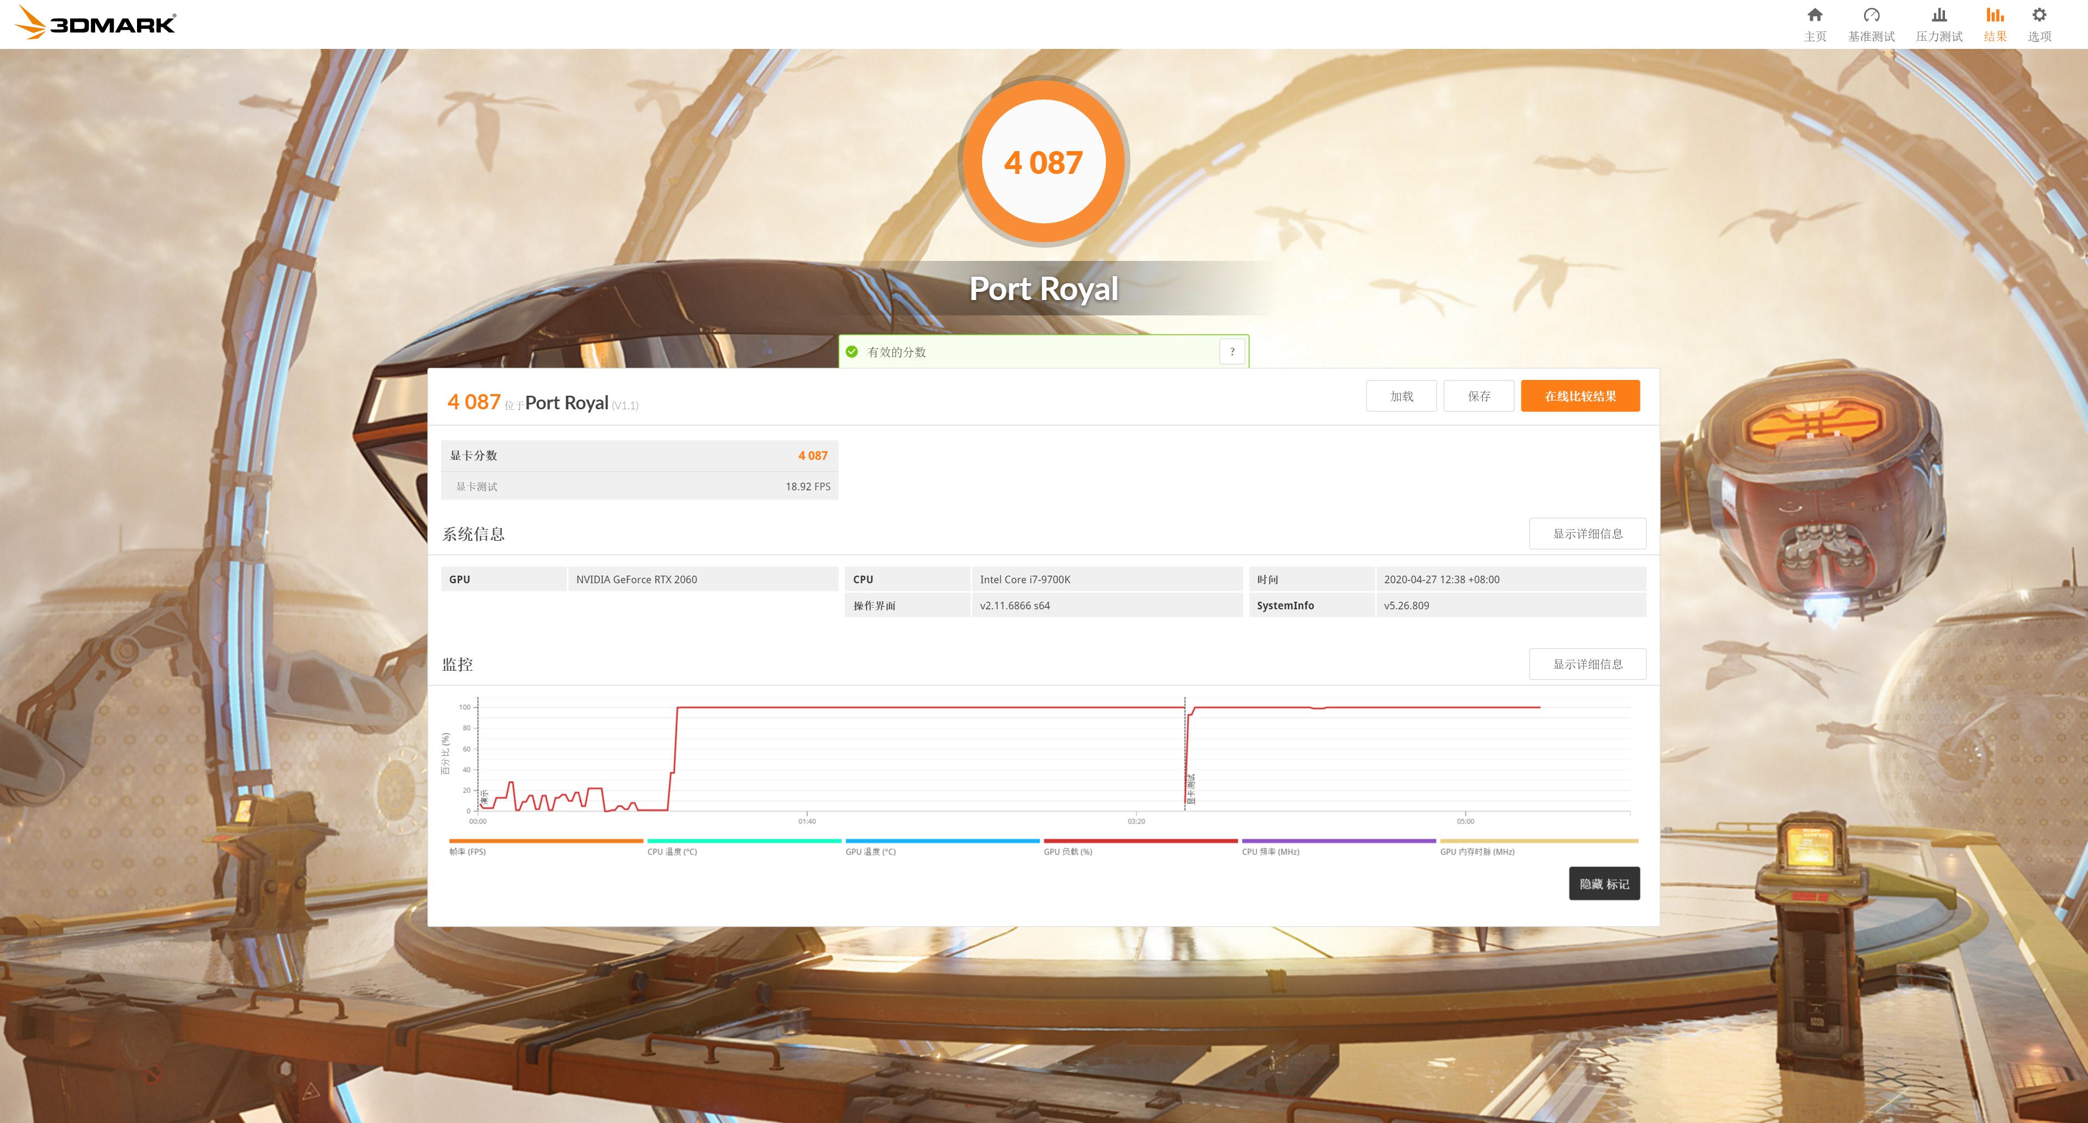2088x1123 pixels.
Task: Click the orange 在线比较结果 button
Action: (x=1580, y=396)
